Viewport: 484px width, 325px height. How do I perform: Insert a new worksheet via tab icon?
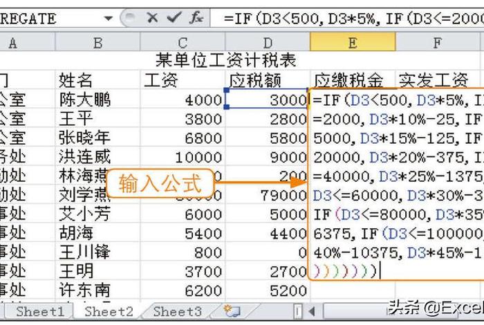click(x=232, y=311)
